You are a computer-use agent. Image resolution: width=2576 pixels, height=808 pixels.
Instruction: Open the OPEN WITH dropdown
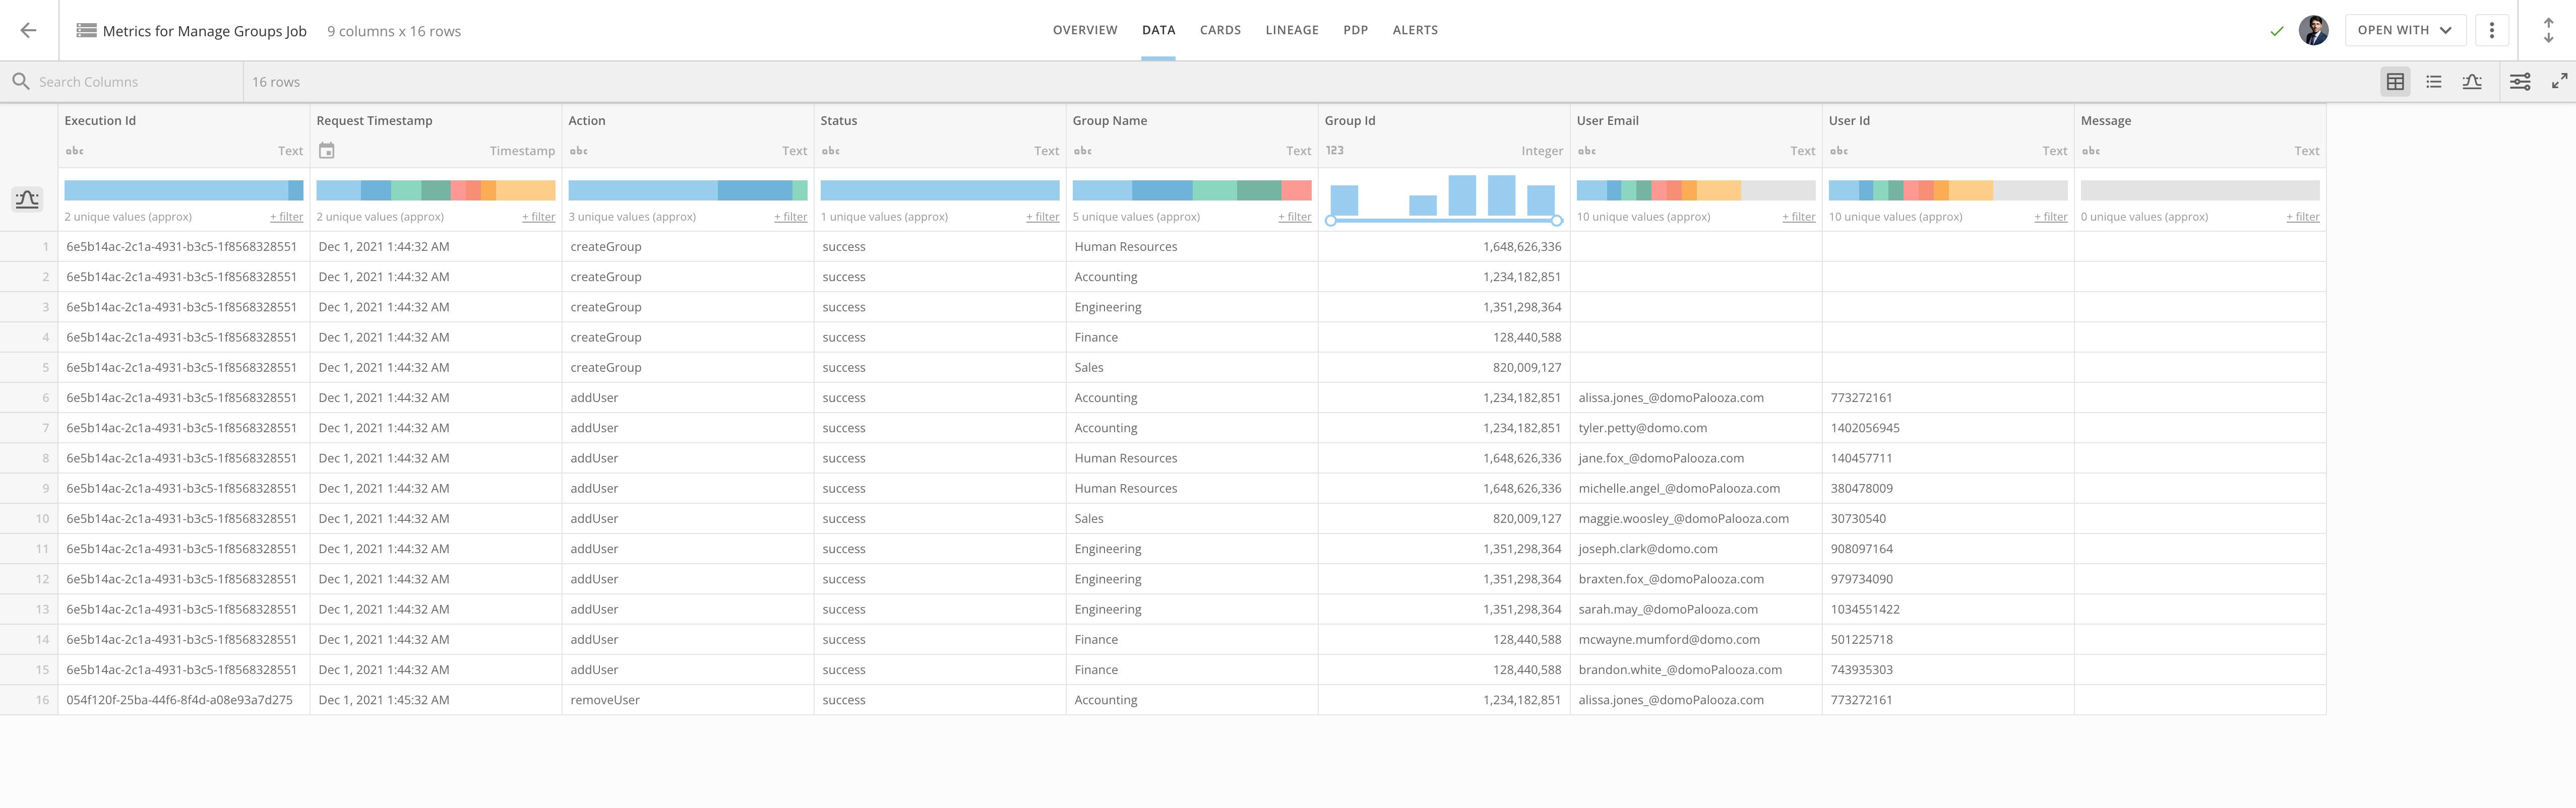pyautogui.click(x=2404, y=30)
